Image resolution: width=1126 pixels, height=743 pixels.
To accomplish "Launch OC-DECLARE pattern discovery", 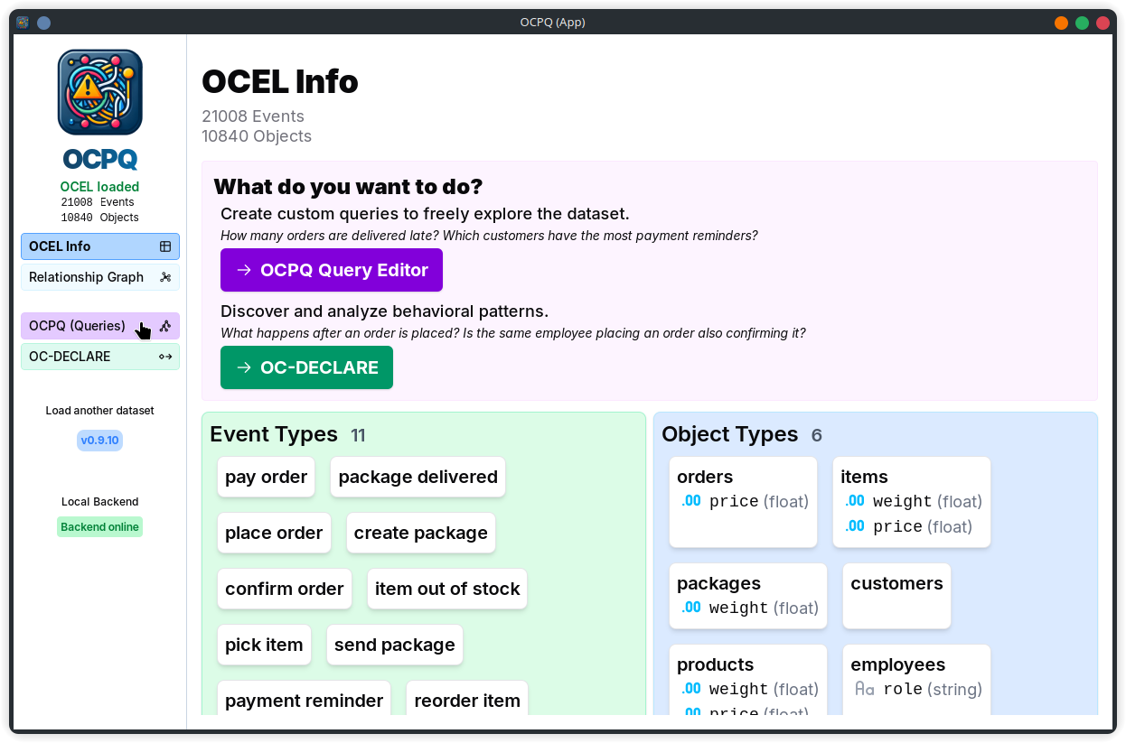I will pyautogui.click(x=306, y=367).
